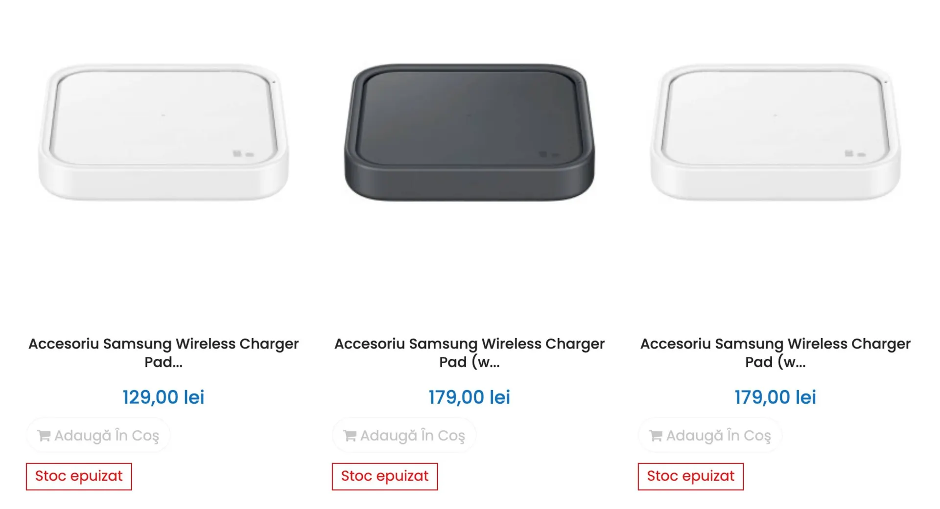Open the title link of the 129,00 lei charger
This screenshot has width=940, height=509.
coord(164,352)
